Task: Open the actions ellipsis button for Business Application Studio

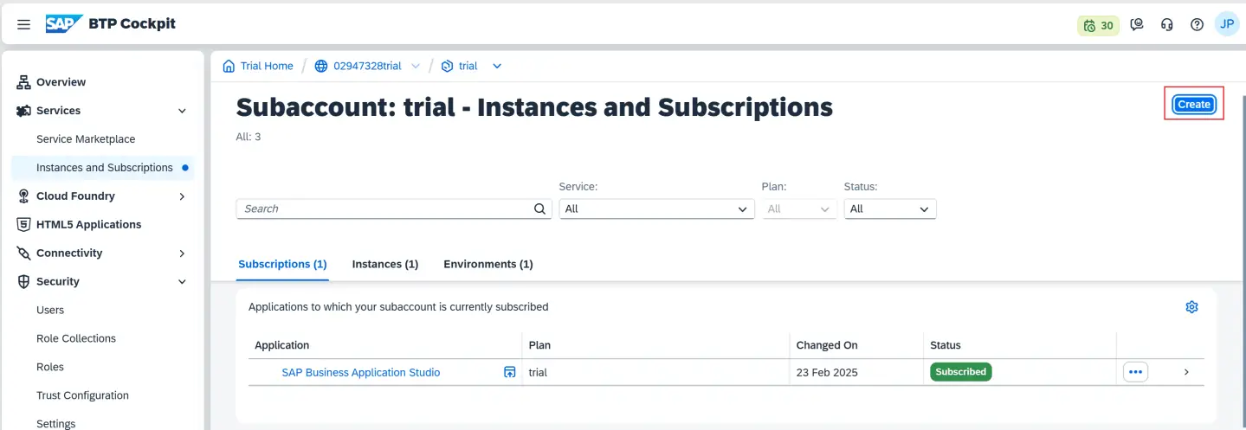Action: [1135, 372]
